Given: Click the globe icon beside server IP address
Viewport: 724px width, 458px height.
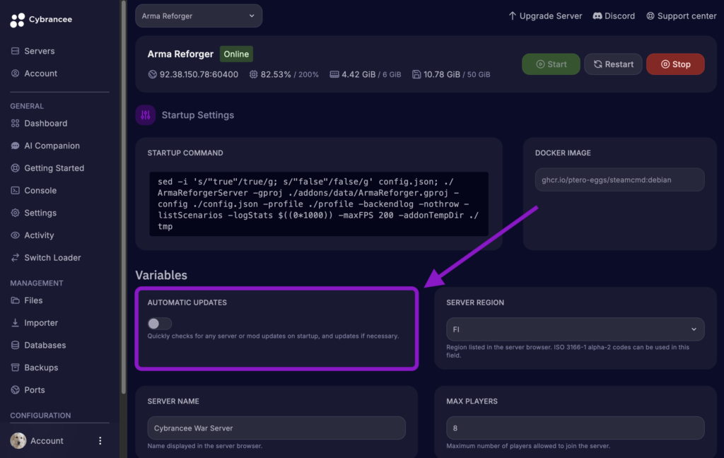Looking at the screenshot, I should point(153,74).
